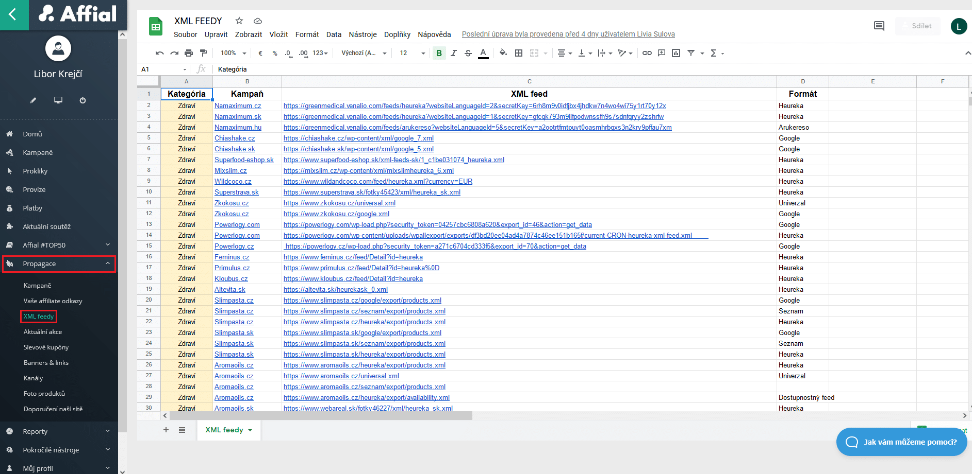Open font size 12 dropdown
972x474 pixels.
413,53
